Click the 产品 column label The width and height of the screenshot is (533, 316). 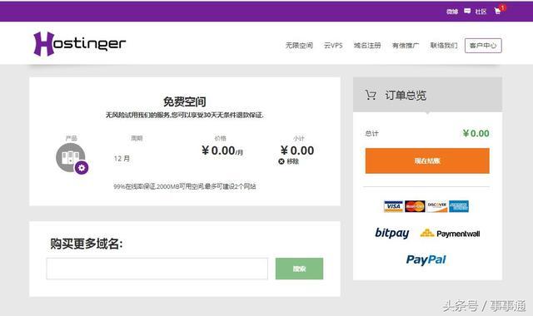point(71,138)
